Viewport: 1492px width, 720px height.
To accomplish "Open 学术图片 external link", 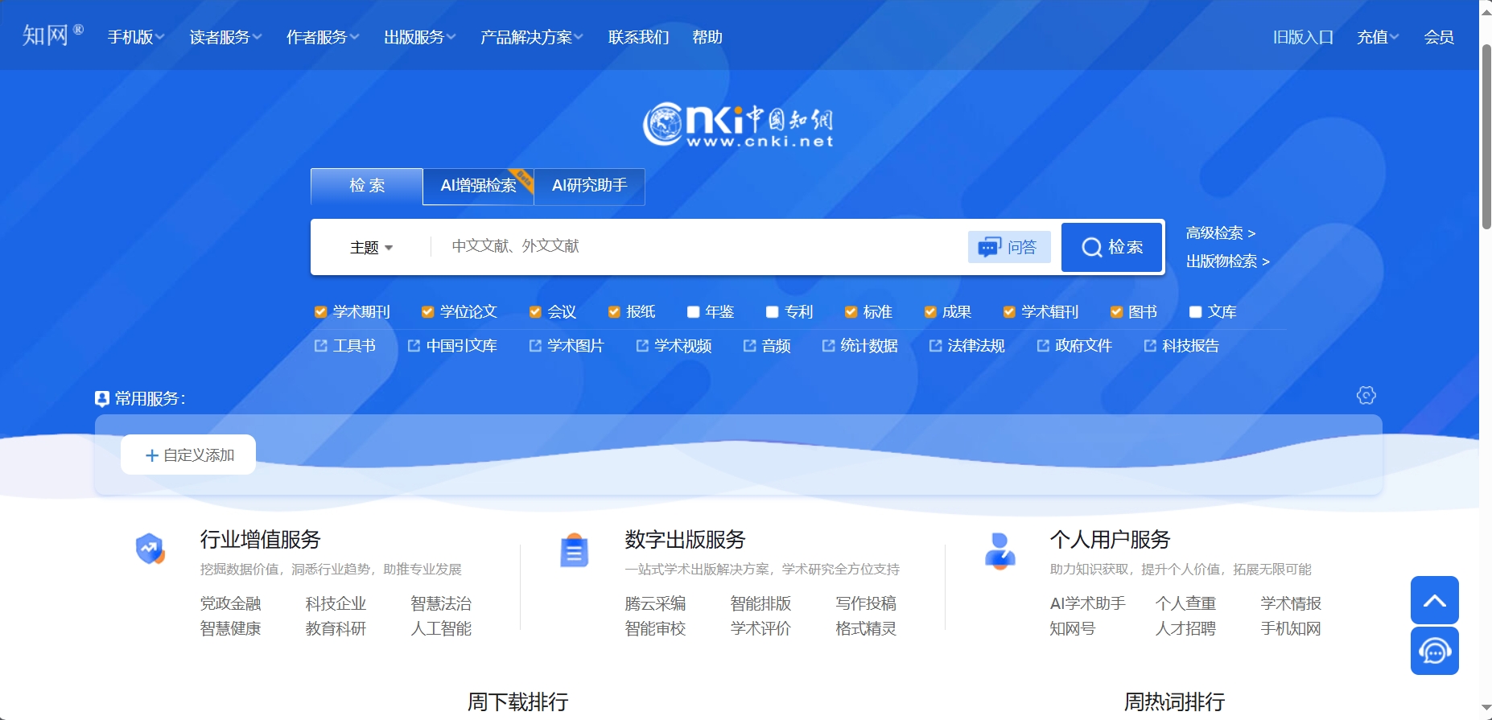I will (x=567, y=346).
